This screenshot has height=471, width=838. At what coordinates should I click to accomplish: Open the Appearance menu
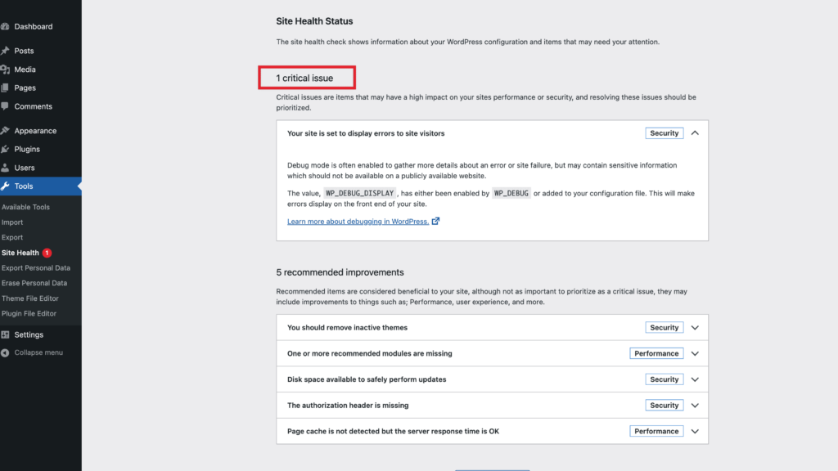click(35, 131)
